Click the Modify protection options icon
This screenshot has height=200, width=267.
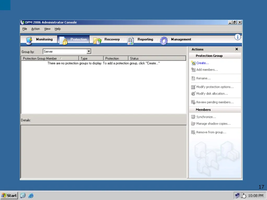[193, 87]
